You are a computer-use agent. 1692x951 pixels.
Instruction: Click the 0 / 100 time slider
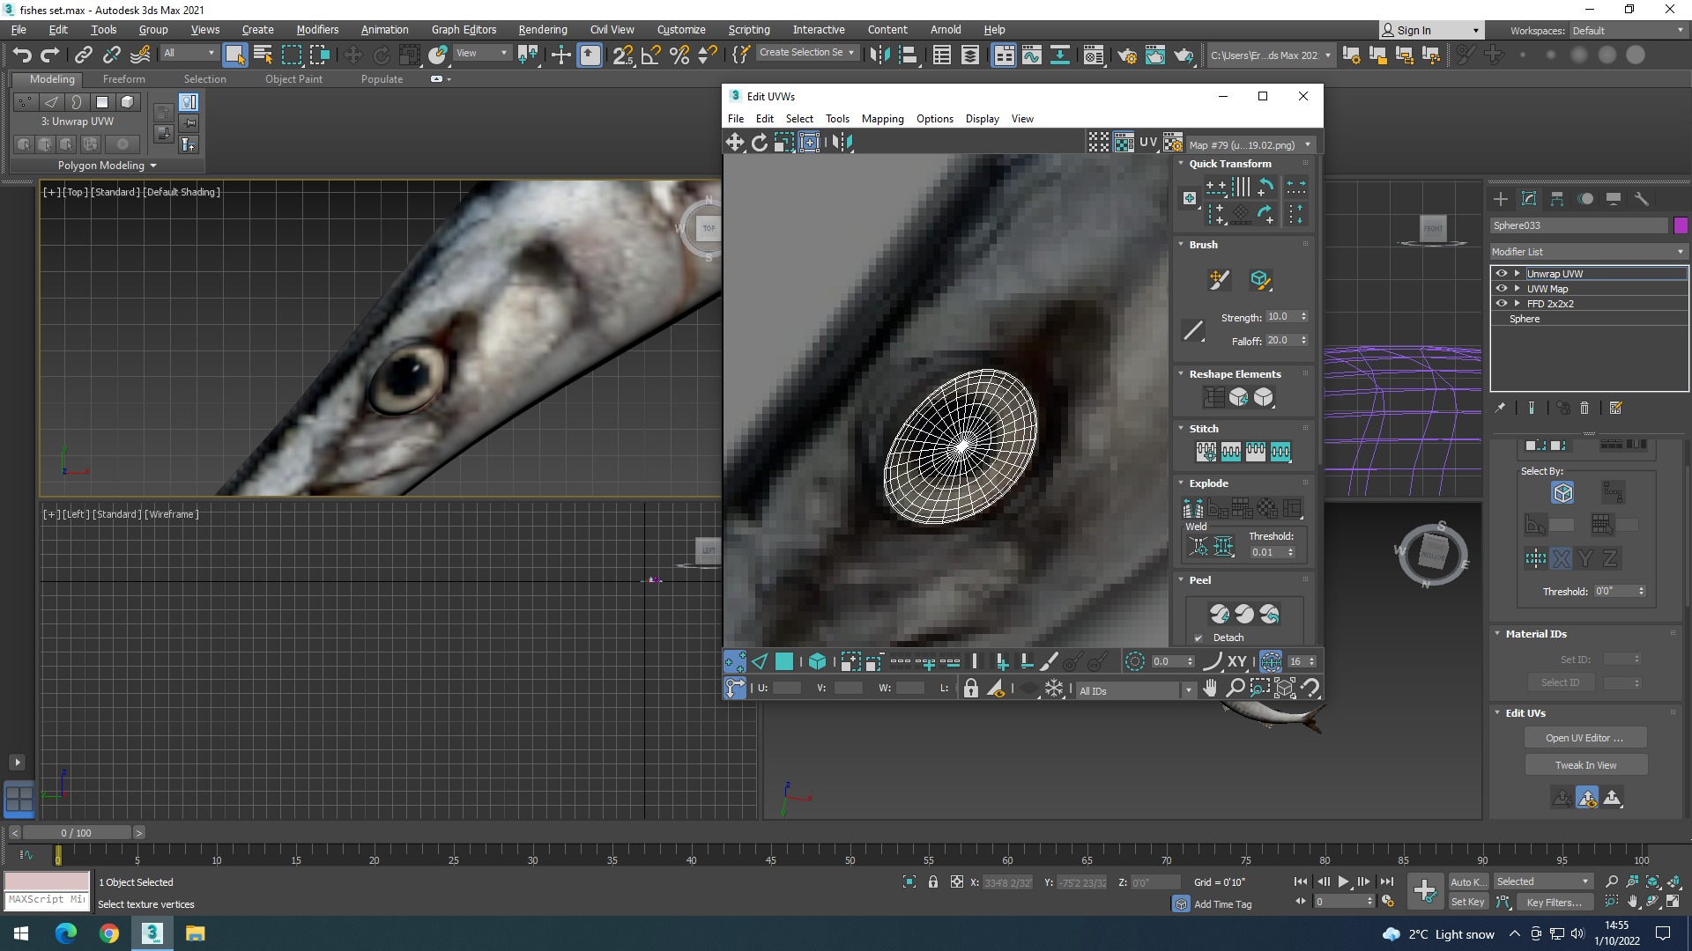(76, 833)
